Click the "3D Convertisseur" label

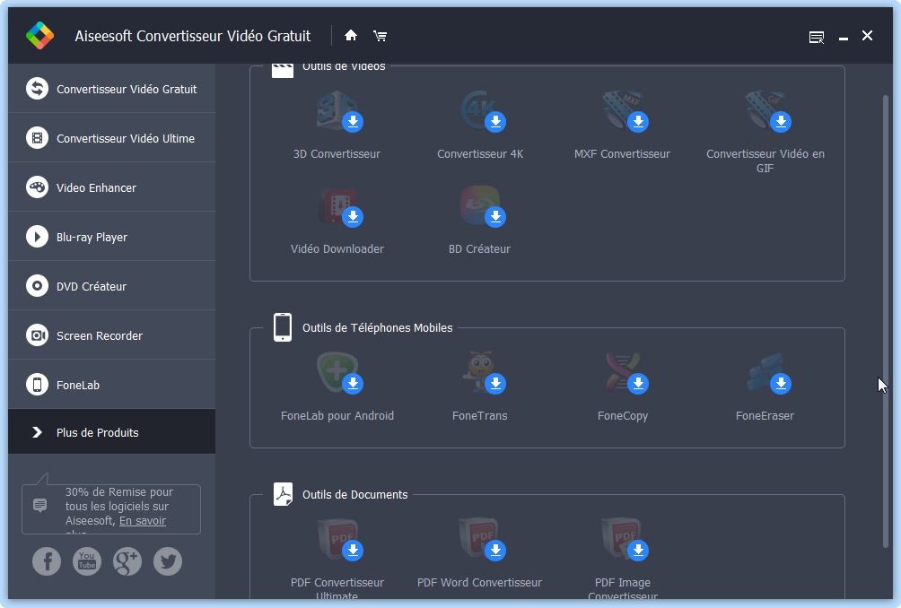pos(337,154)
